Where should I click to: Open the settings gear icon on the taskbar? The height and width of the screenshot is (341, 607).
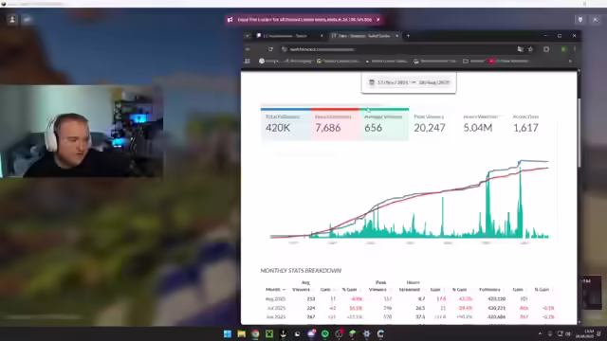point(367,333)
